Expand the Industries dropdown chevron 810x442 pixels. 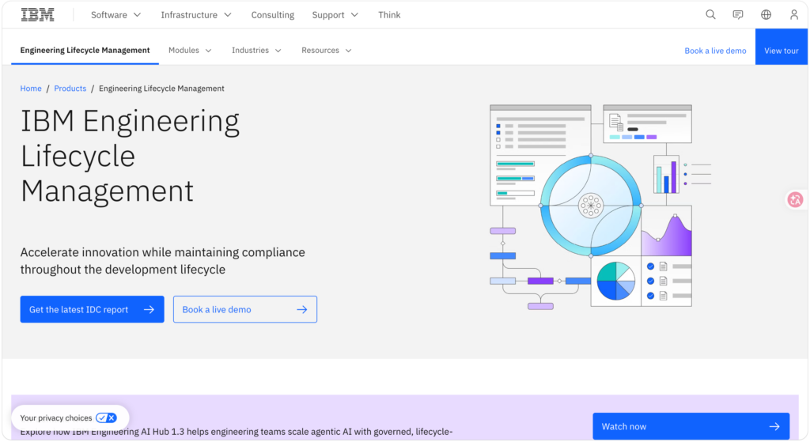(x=278, y=51)
